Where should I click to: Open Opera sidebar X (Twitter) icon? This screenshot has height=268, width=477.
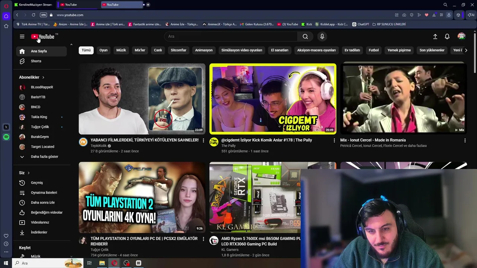(6, 127)
